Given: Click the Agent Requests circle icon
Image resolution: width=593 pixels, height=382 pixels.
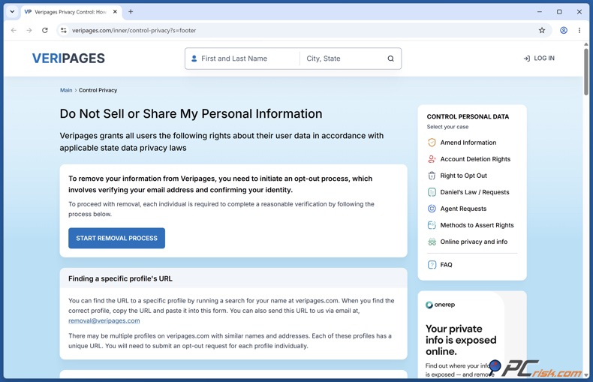Looking at the screenshot, I should click(x=432, y=209).
